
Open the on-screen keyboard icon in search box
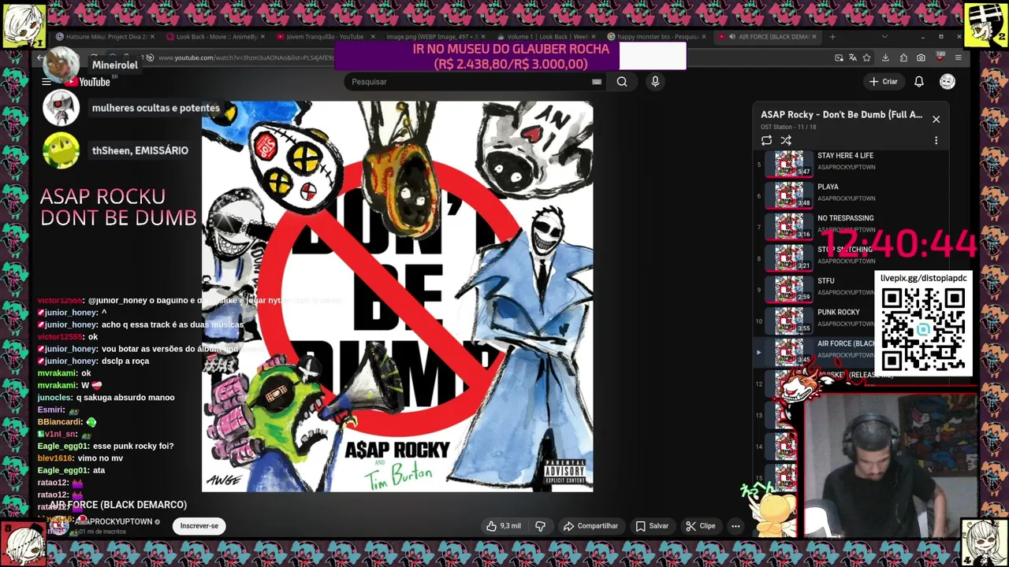tap(597, 81)
